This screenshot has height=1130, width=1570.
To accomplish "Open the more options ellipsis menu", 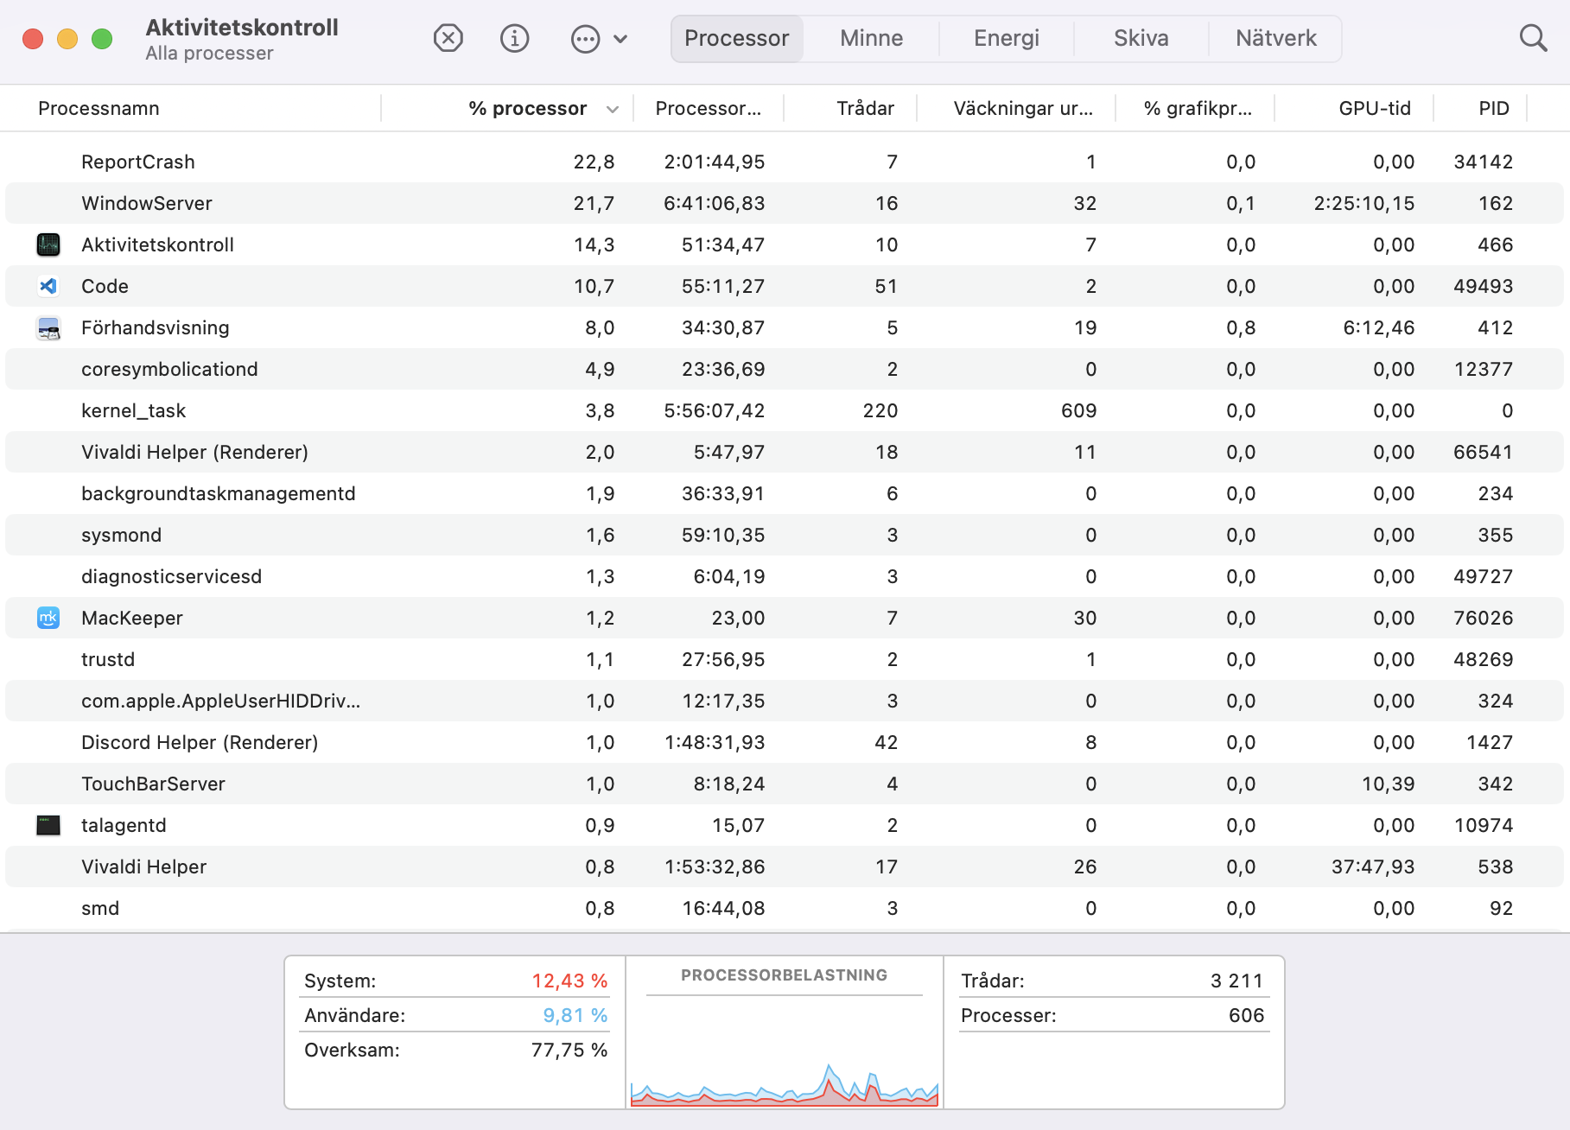I will click(x=599, y=39).
